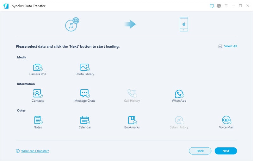
Task: Click the 'Other' section heading
Action: [21, 110]
